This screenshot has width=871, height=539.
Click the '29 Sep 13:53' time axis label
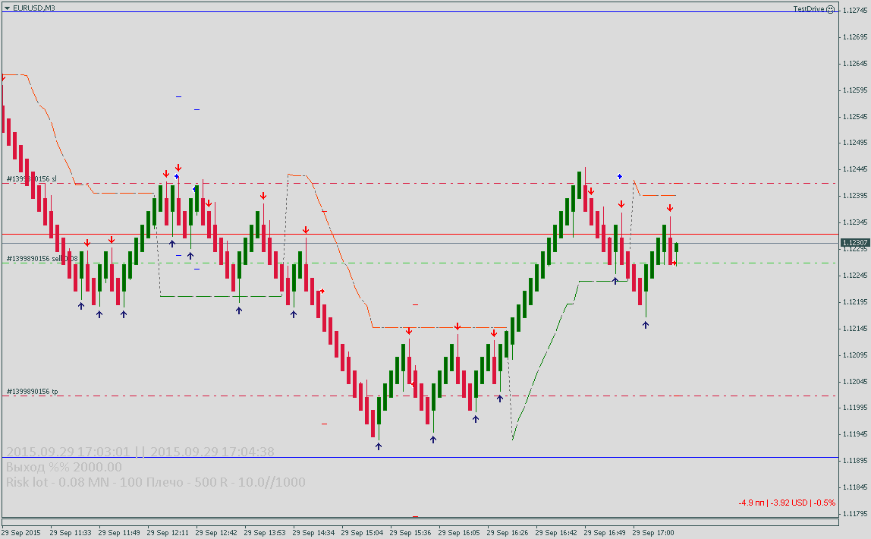click(x=265, y=533)
